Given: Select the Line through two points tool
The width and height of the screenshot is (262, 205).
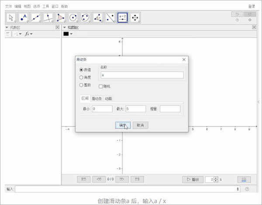Looking at the screenshot, I should click(x=36, y=17).
